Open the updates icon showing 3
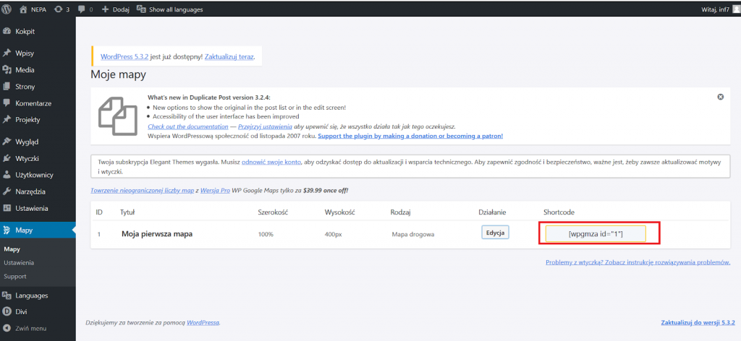Image resolution: width=741 pixels, height=341 pixels. click(x=58, y=9)
